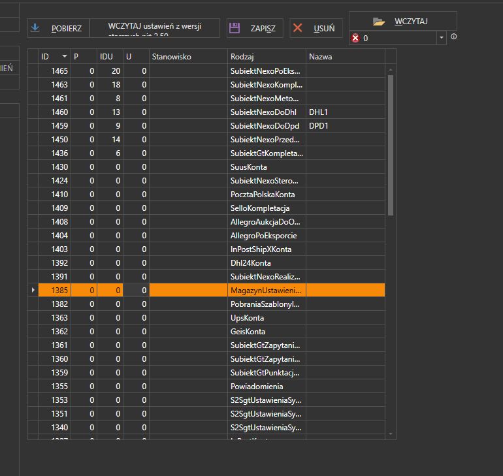Image resolution: width=503 pixels, height=476 pixels.
Task: Select the row with ID 1460 DHL1
Action: coord(212,112)
